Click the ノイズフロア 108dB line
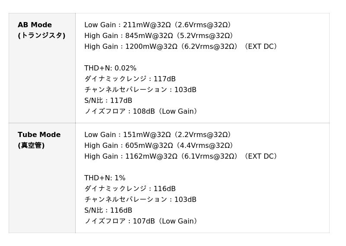The image size is (346, 246). [141, 112]
